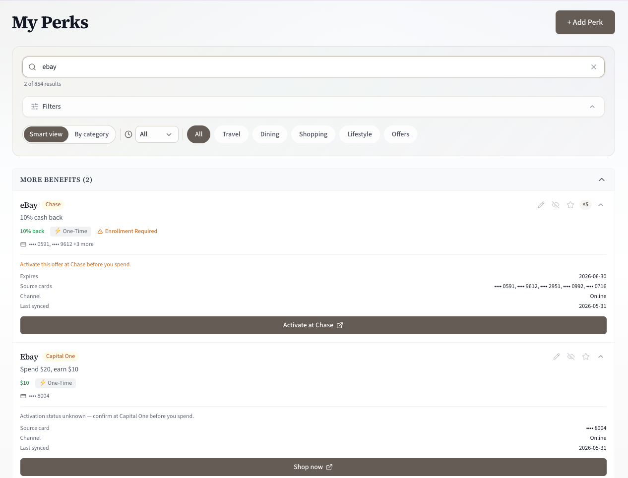This screenshot has width=628, height=478.
Task: Click the filters sliders icon
Action: point(35,107)
